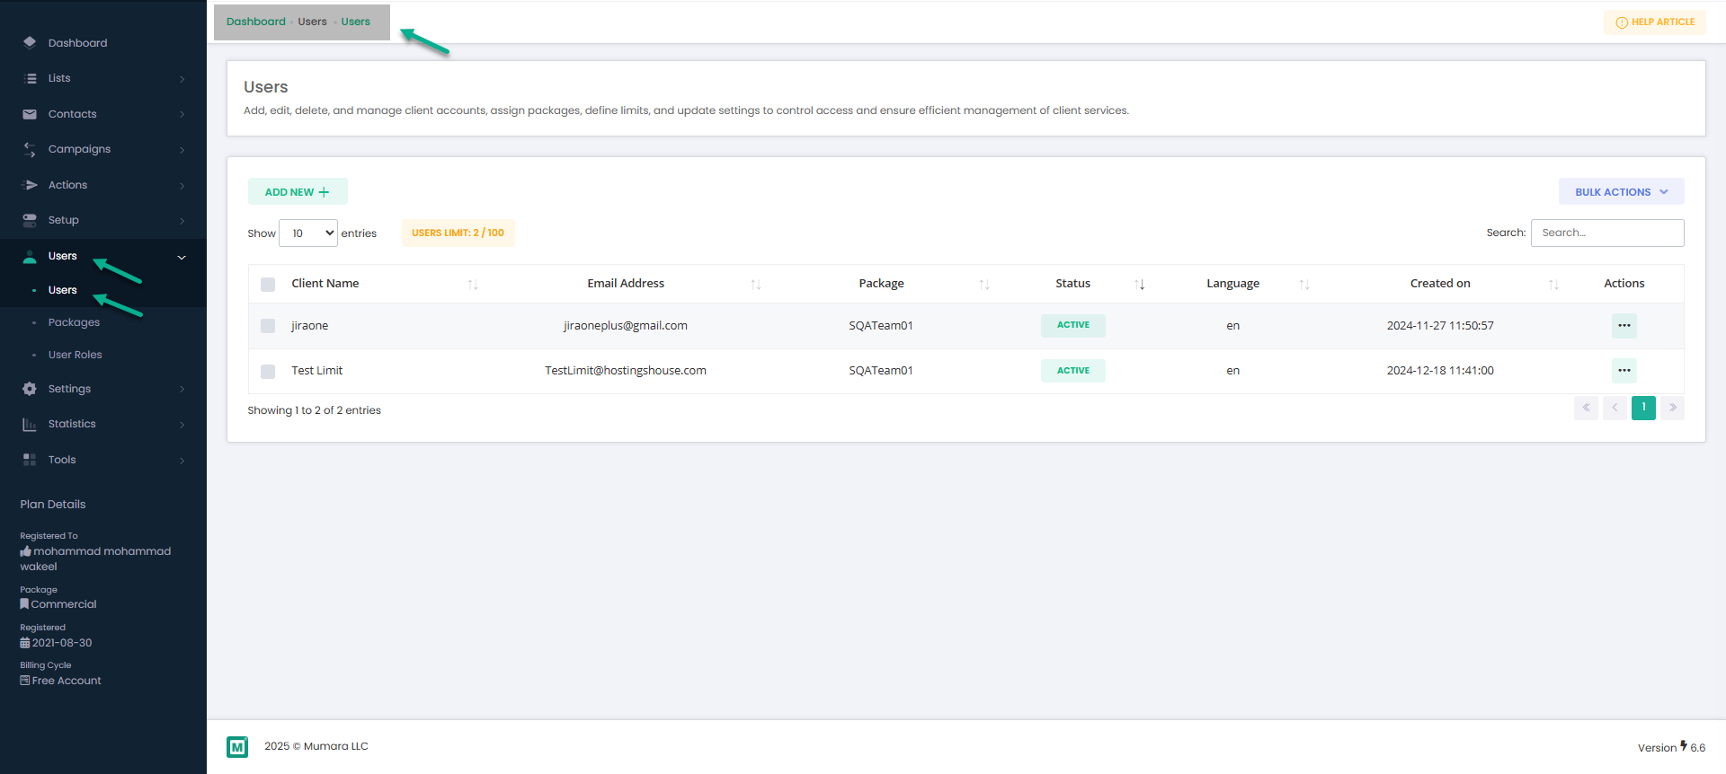
Task: Click the Campaigns icon in sidebar
Action: [30, 149]
